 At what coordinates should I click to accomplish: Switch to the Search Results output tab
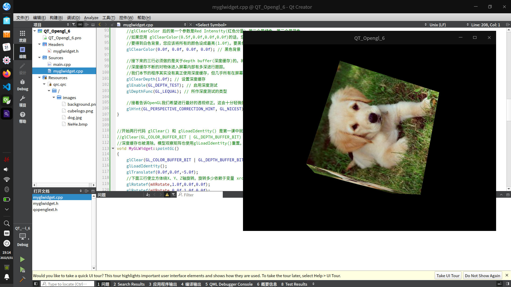(129, 284)
